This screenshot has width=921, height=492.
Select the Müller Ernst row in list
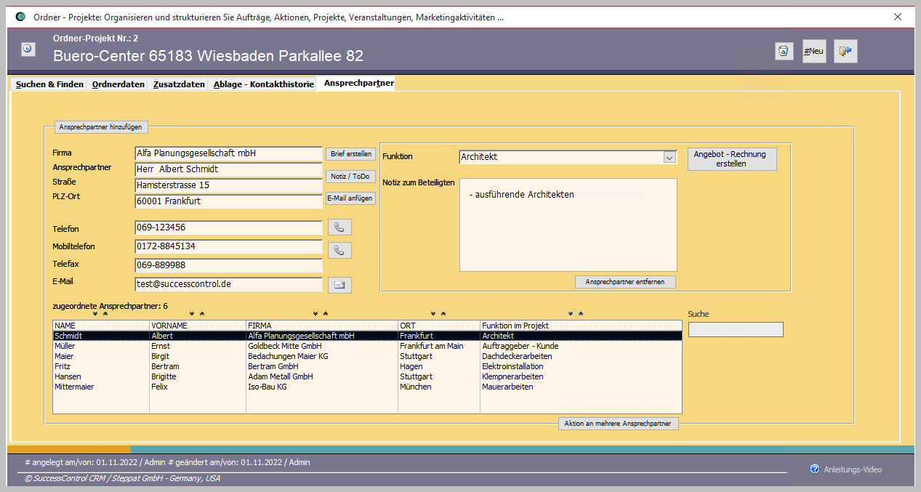218,347
